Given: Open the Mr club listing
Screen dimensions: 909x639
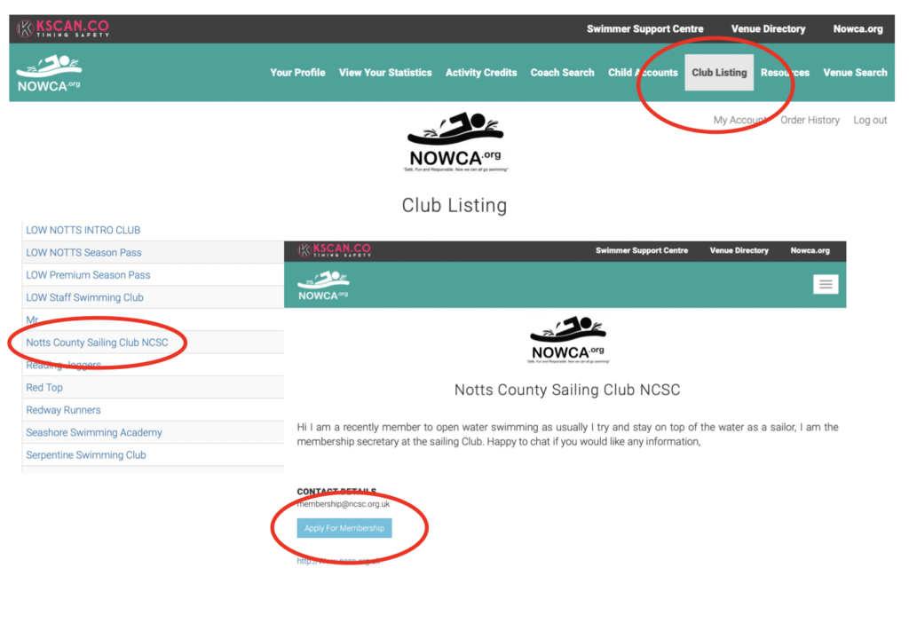Looking at the screenshot, I should (32, 319).
